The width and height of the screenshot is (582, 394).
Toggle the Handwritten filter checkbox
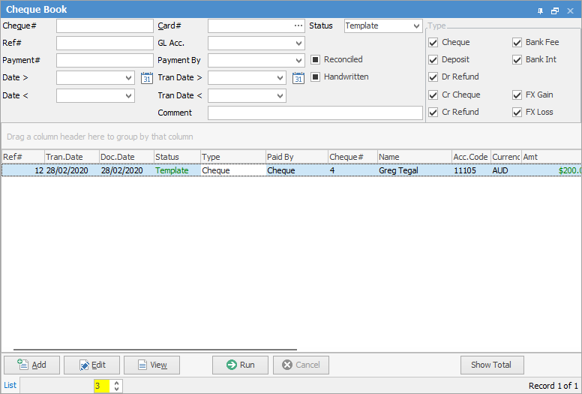315,77
